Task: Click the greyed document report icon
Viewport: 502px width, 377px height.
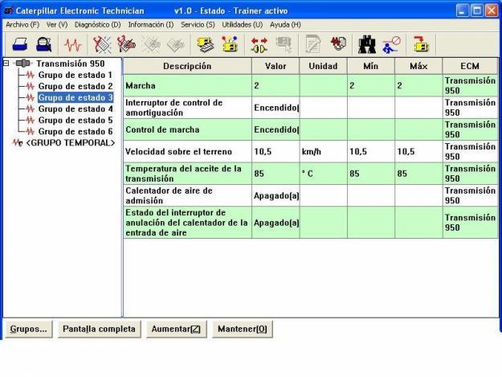Action: click(313, 44)
